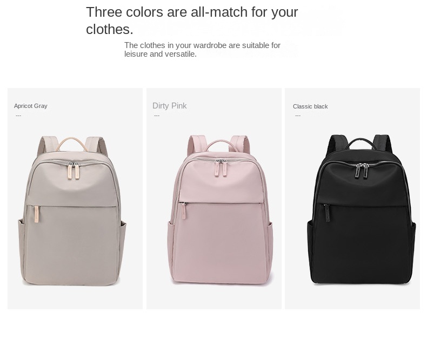Click the gray backpack's front pocket zipper
The width and height of the screenshot is (427, 346).
coord(37,215)
